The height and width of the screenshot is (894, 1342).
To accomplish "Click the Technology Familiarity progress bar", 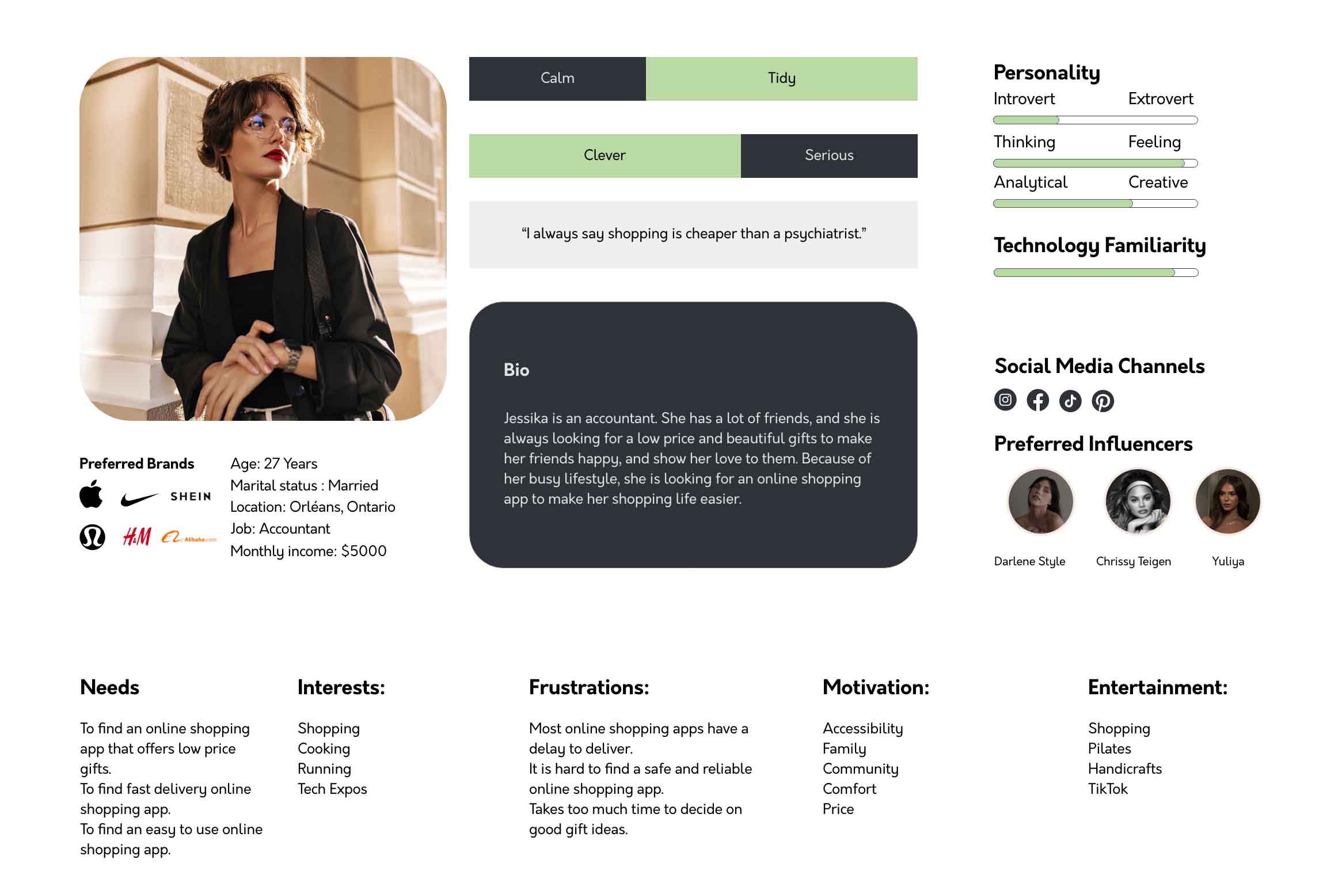I will point(1095,273).
